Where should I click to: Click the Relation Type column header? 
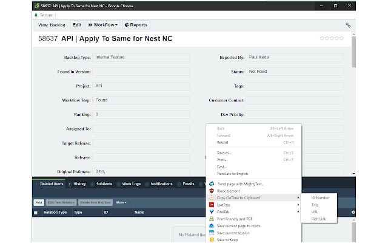[55, 213]
